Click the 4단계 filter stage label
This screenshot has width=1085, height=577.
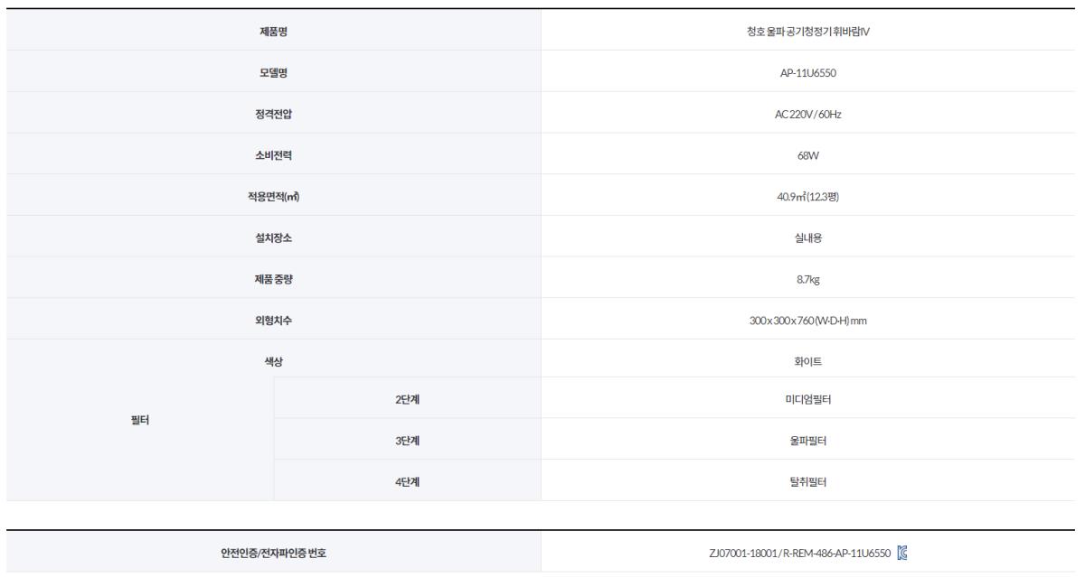407,482
